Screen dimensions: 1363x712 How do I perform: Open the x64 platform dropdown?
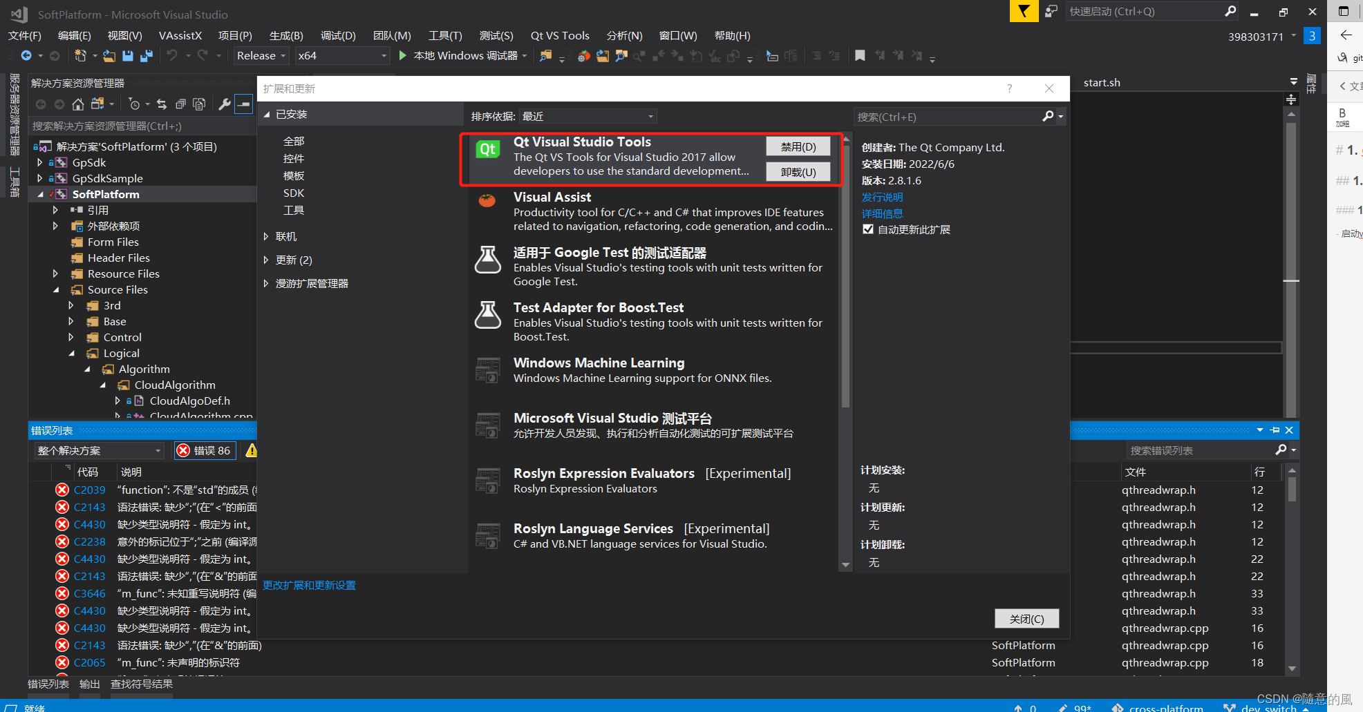tap(342, 56)
